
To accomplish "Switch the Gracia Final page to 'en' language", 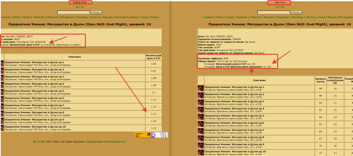I will (82, 7).
